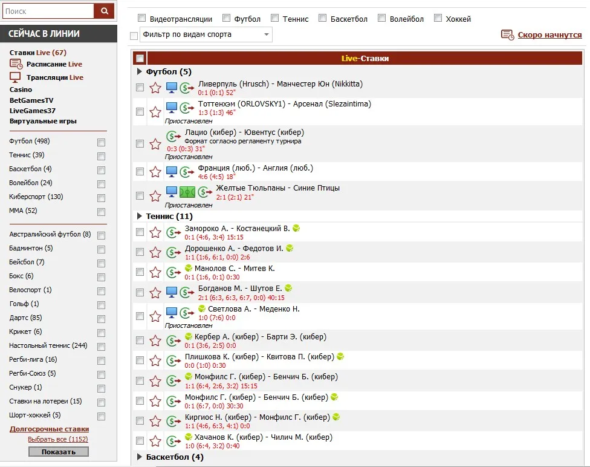This screenshot has height=467, width=590.
Task: Select checkbox for Богданов - Шутов match
Action: [140, 292]
